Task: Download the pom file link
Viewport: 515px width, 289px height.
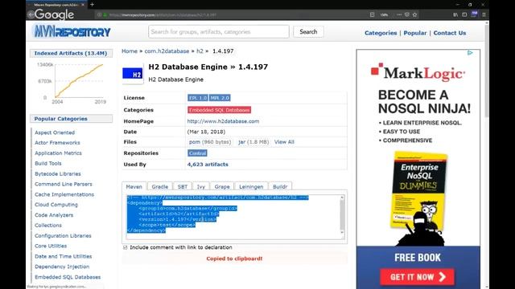Action: (x=195, y=142)
